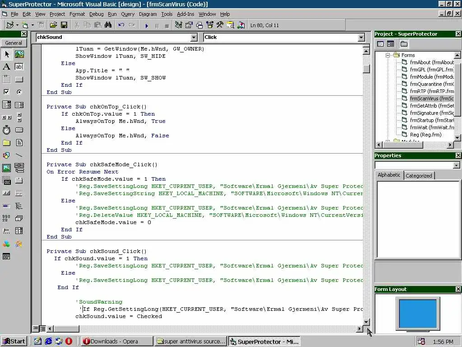This screenshot has width=462, height=347.
Task: Open the Project menu
Action: click(57, 14)
